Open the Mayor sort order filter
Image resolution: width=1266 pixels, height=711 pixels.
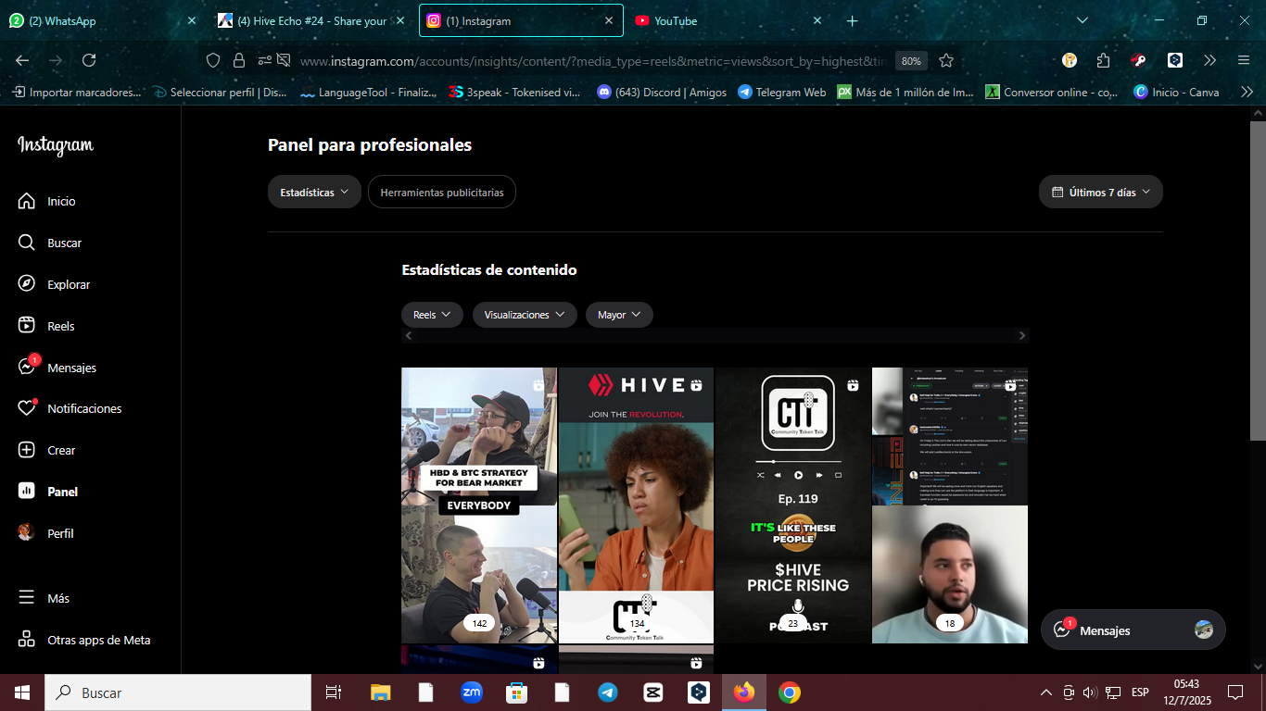click(x=619, y=315)
